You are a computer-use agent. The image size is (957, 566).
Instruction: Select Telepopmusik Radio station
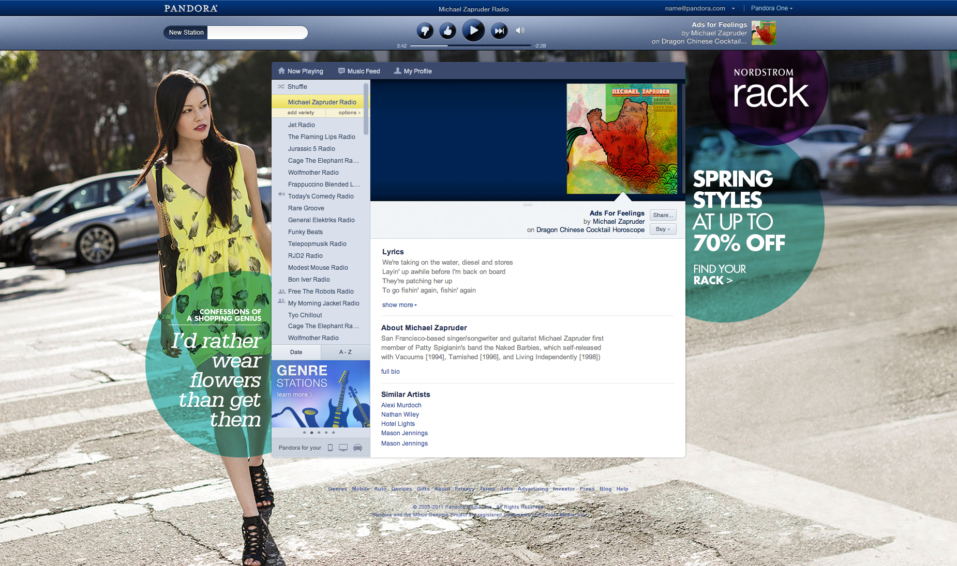317,244
